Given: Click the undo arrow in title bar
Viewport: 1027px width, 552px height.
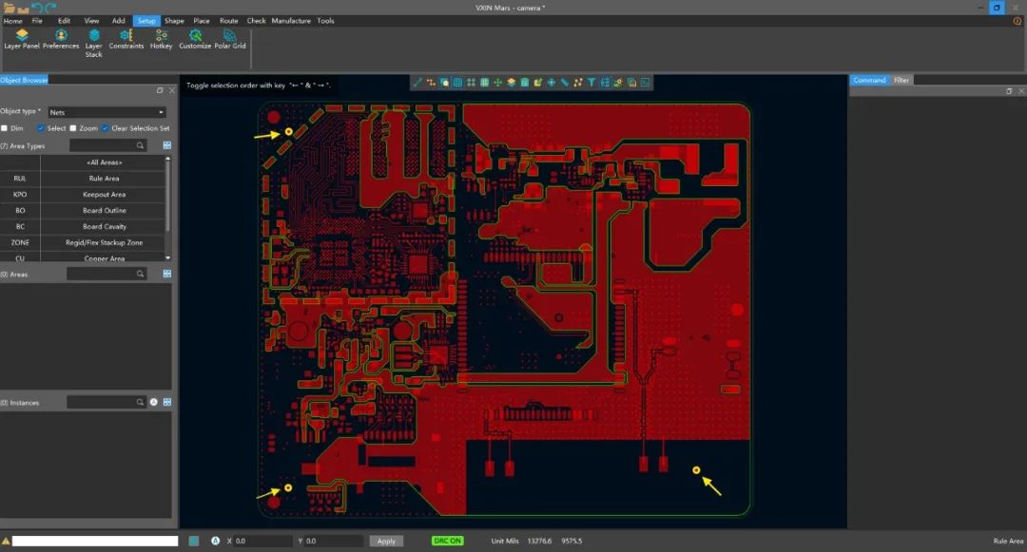Looking at the screenshot, I should point(37,8).
